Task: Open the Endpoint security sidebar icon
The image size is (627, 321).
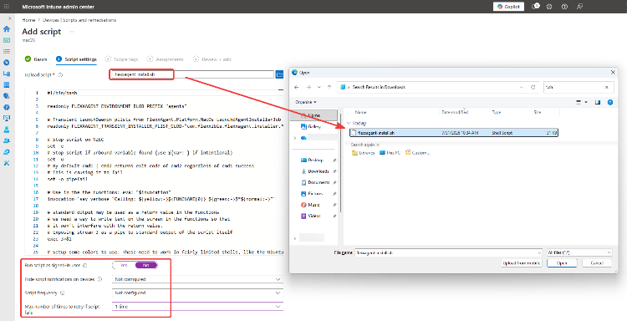Action: [7, 96]
